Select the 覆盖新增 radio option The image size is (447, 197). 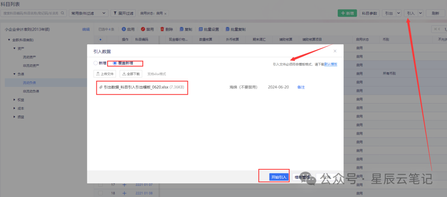[110, 63]
